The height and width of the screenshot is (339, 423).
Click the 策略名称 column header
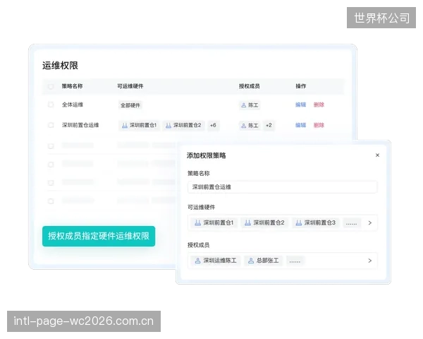(72, 86)
